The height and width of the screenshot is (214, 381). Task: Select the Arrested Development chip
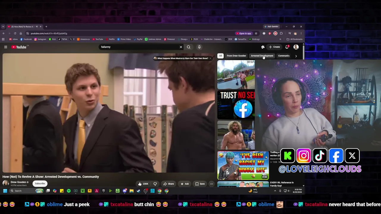tap(262, 56)
